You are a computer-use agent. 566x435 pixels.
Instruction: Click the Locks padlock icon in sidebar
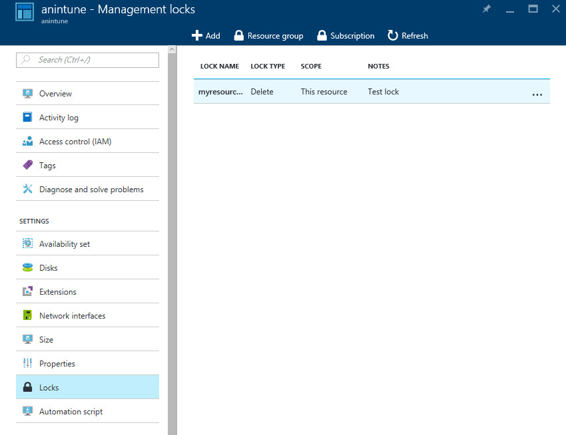click(27, 387)
